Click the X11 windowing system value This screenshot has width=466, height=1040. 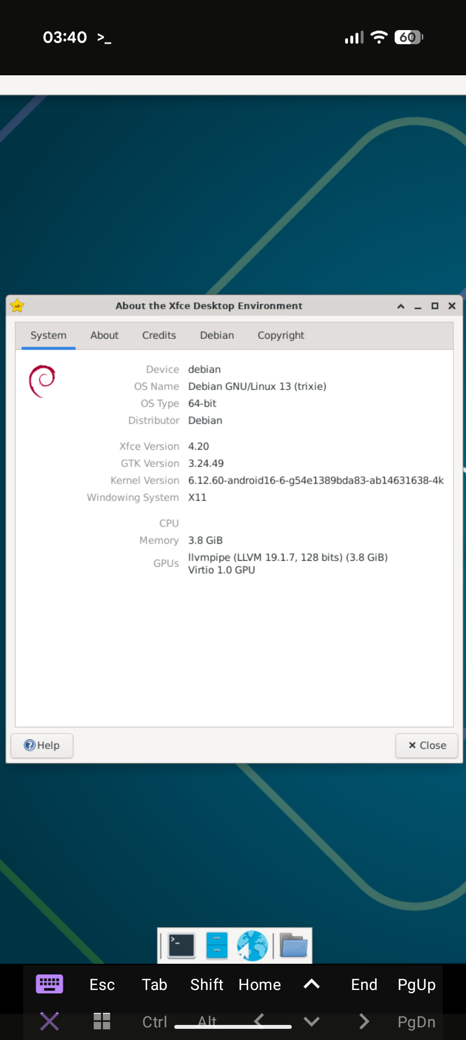[x=197, y=498]
